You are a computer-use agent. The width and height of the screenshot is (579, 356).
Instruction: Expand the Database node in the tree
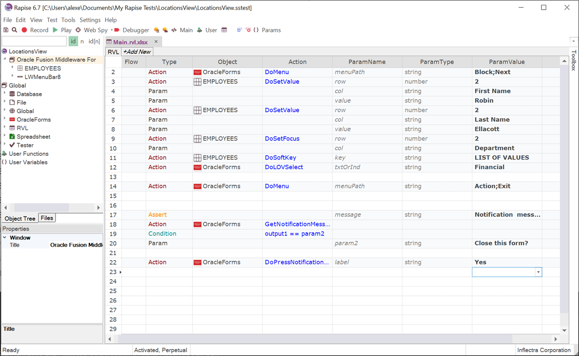pos(5,94)
